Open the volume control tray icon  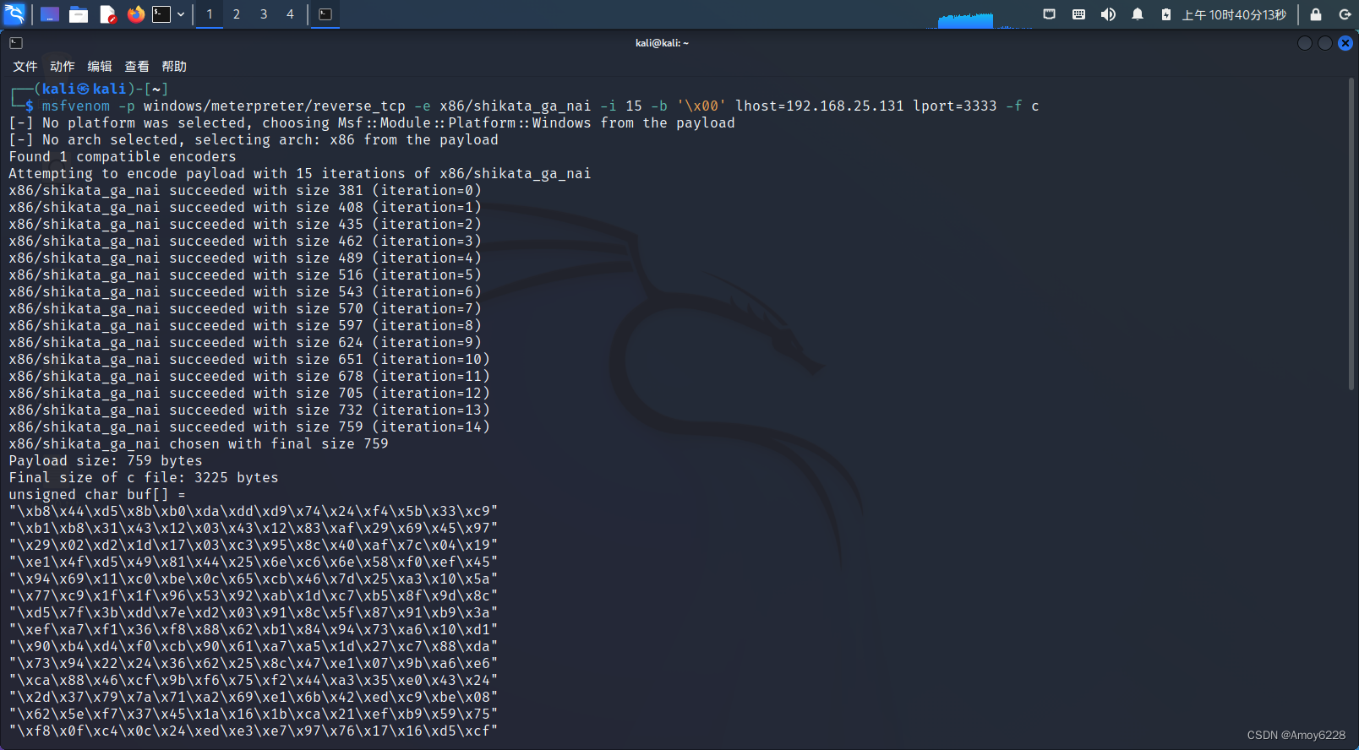click(x=1108, y=14)
